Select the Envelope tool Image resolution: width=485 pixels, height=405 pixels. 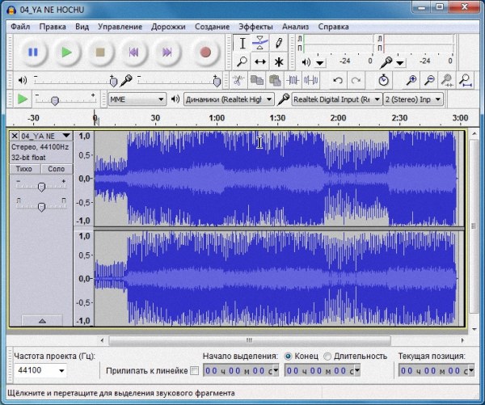(260, 44)
